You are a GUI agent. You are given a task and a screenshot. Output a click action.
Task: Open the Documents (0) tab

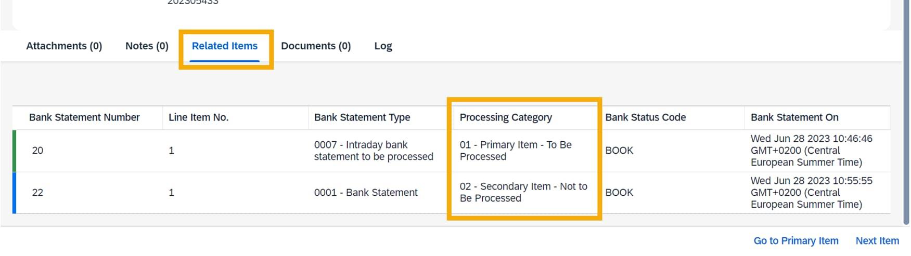tap(316, 46)
